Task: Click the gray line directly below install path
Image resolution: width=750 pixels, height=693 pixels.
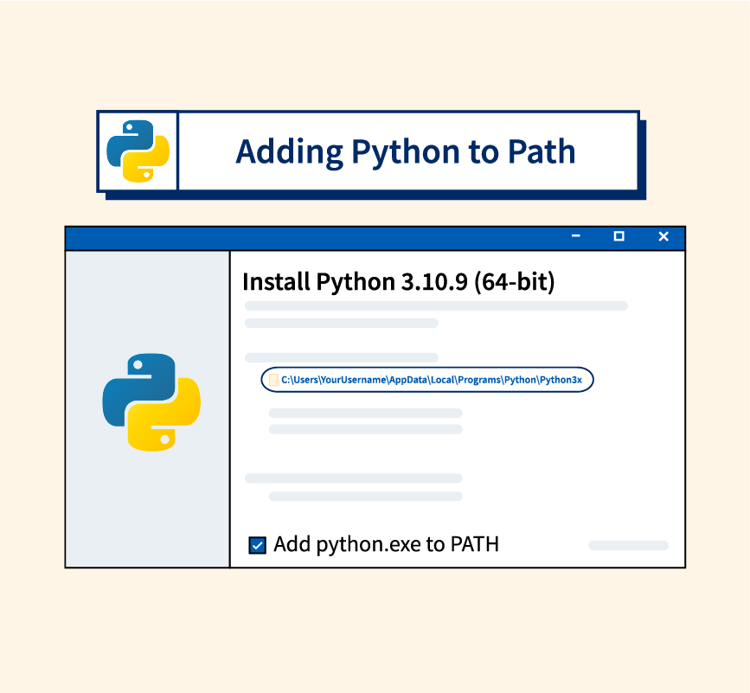Action: pos(365,414)
